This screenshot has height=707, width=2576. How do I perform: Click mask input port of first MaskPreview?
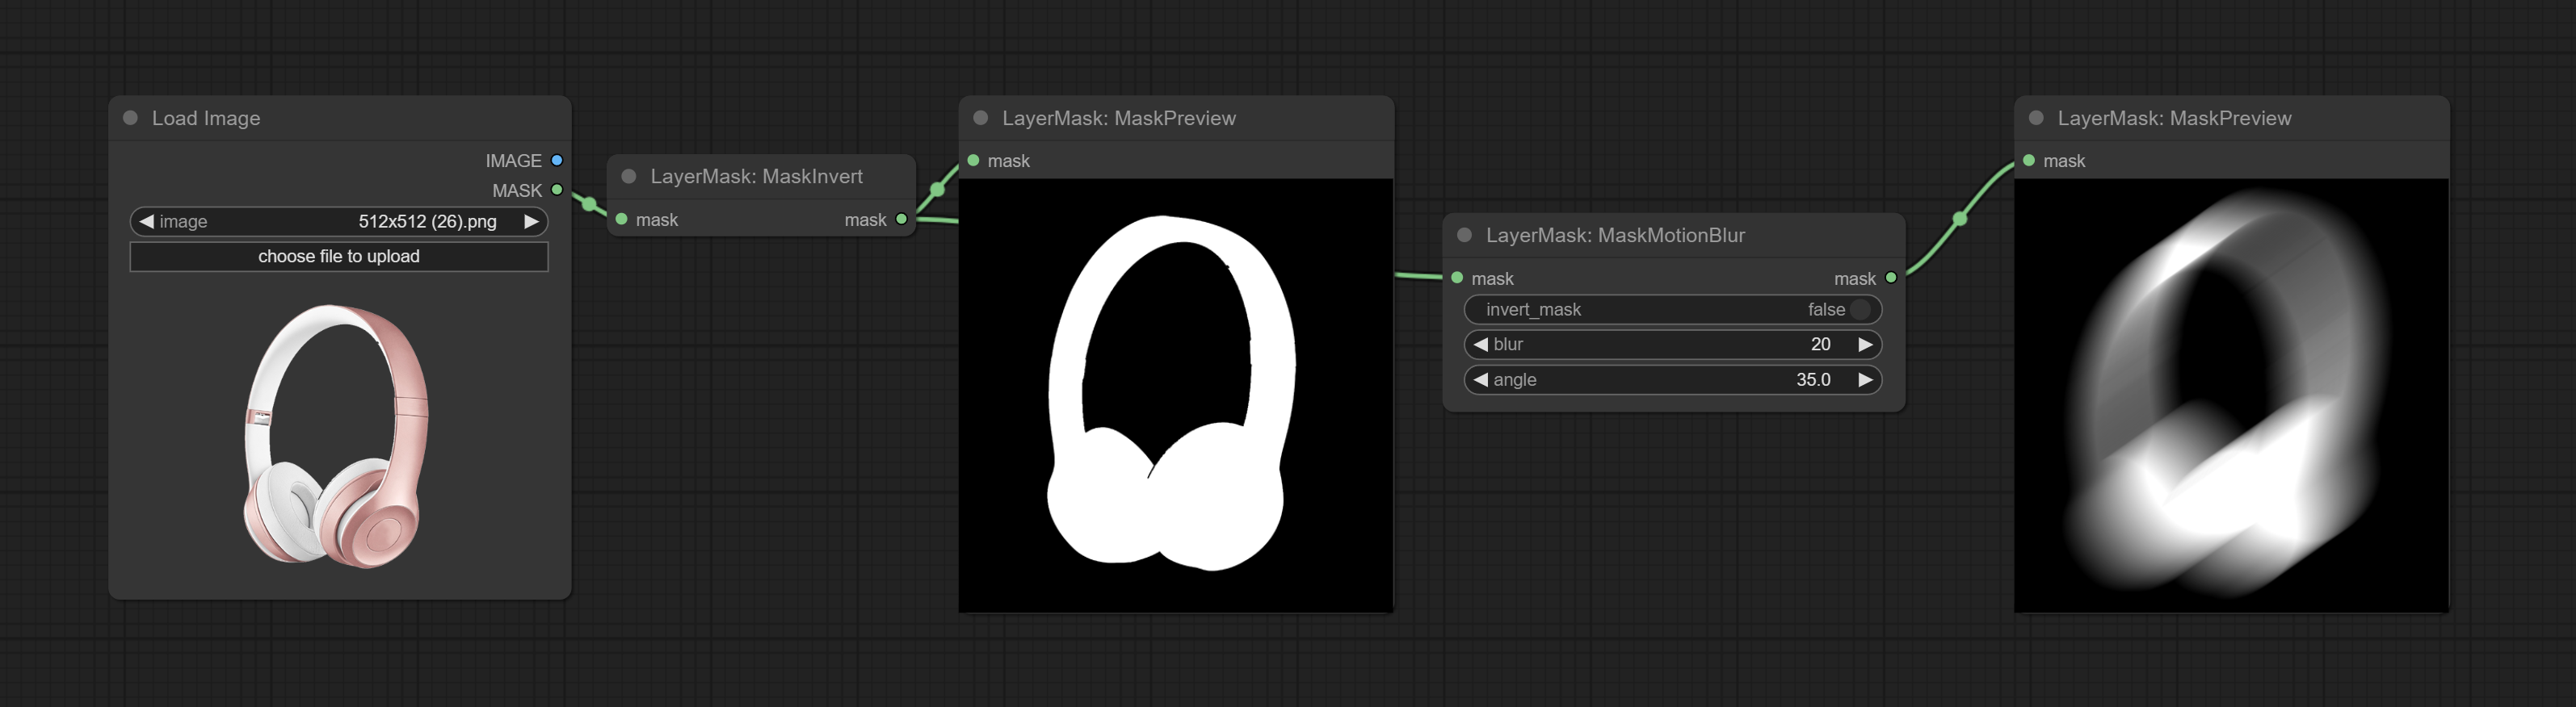pyautogui.click(x=973, y=161)
